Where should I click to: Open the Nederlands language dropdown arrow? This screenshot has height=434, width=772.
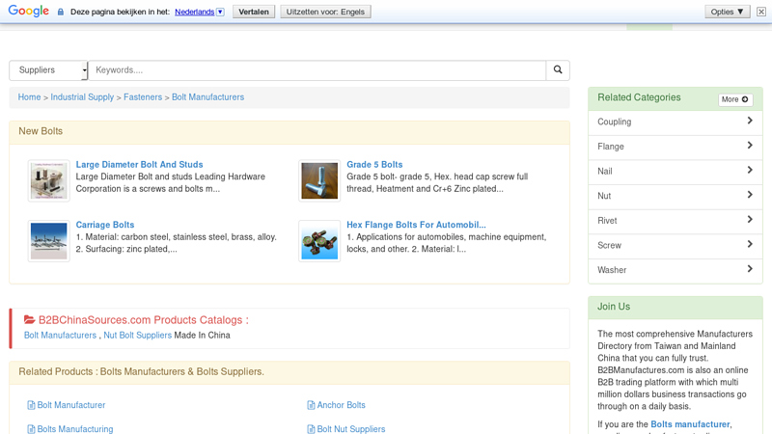click(220, 12)
